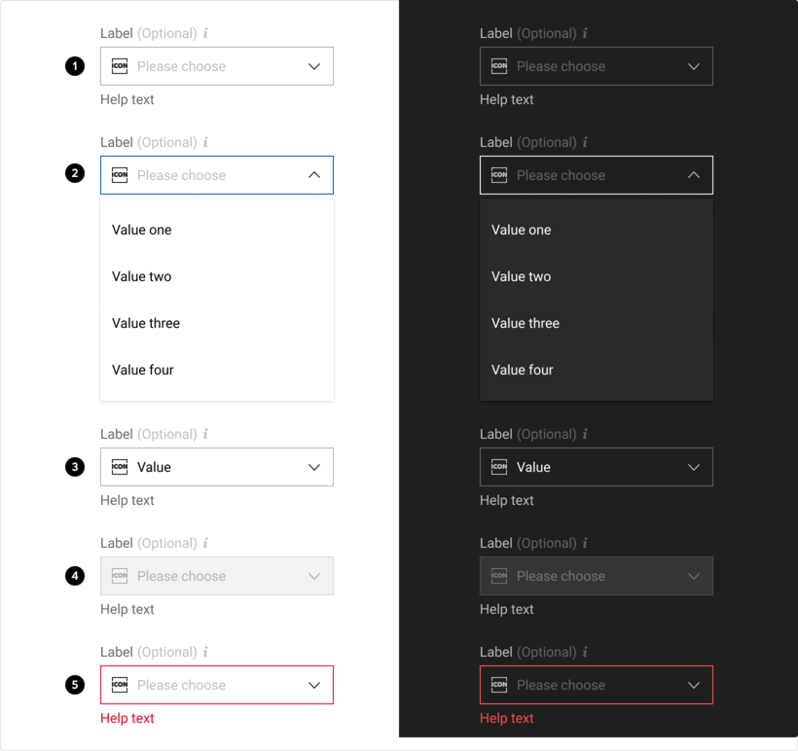This screenshot has height=751, width=798.
Task: Click the black circle badge numbered 5
Action: tap(75, 685)
